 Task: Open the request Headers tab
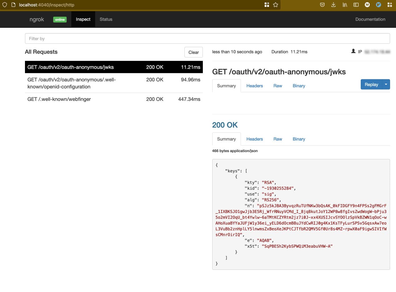[254, 86]
